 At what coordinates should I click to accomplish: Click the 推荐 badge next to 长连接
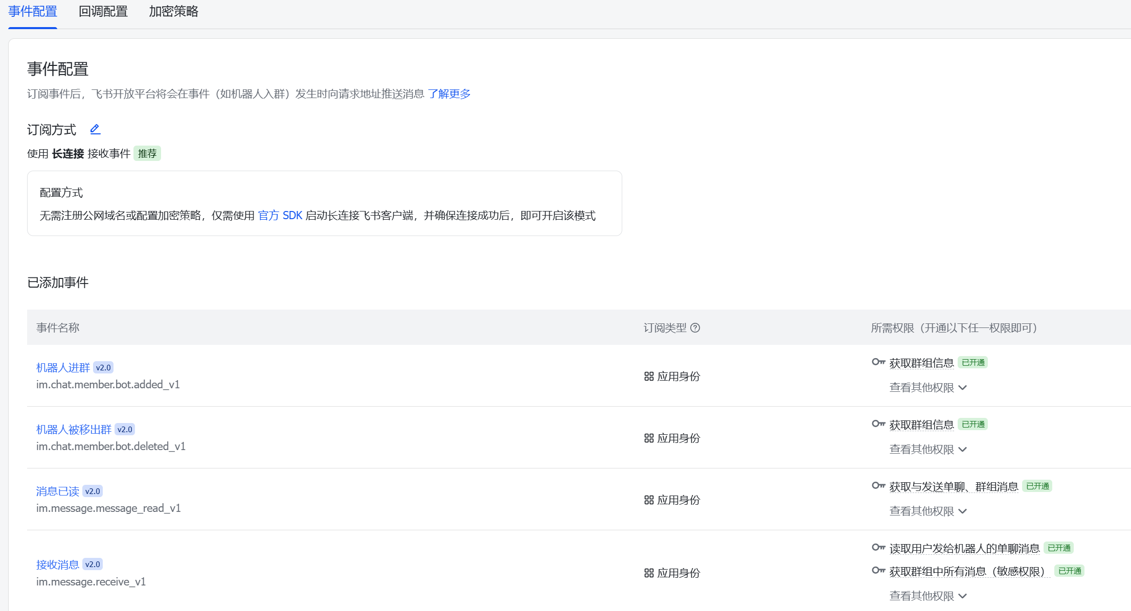click(x=147, y=154)
